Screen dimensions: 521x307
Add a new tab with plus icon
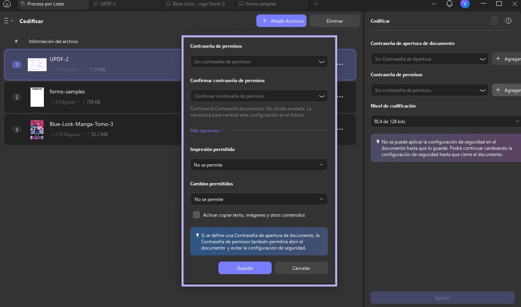pyautogui.click(x=315, y=4)
